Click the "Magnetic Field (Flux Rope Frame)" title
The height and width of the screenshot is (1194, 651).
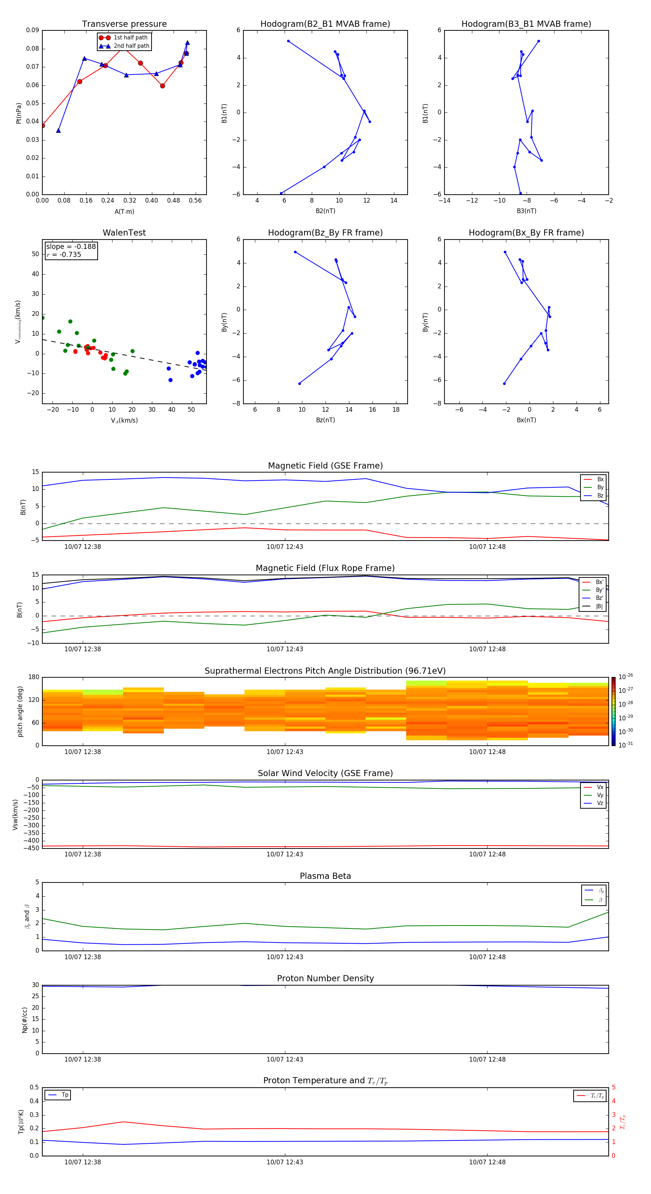click(x=325, y=568)
